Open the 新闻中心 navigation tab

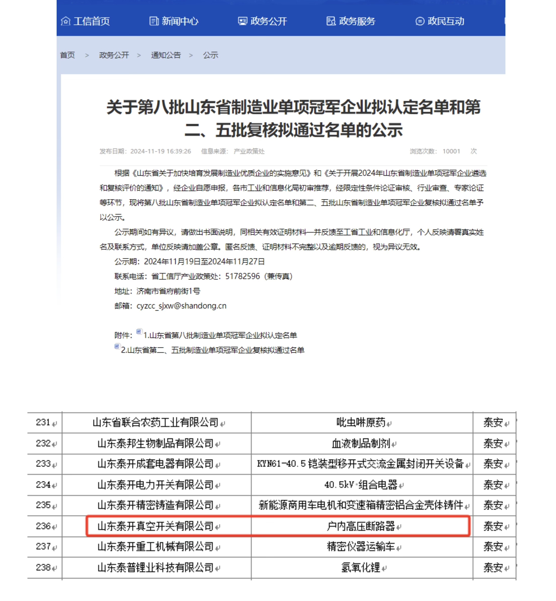180,21
